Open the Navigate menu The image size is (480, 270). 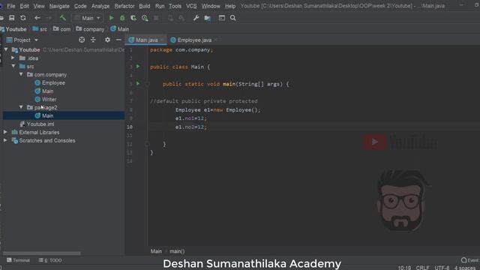pyautogui.click(x=59, y=6)
